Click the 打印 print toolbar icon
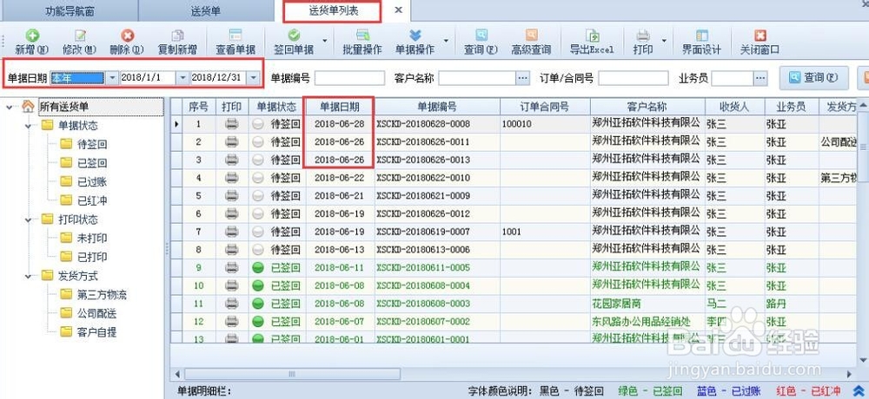The width and height of the screenshot is (869, 399). point(643,36)
